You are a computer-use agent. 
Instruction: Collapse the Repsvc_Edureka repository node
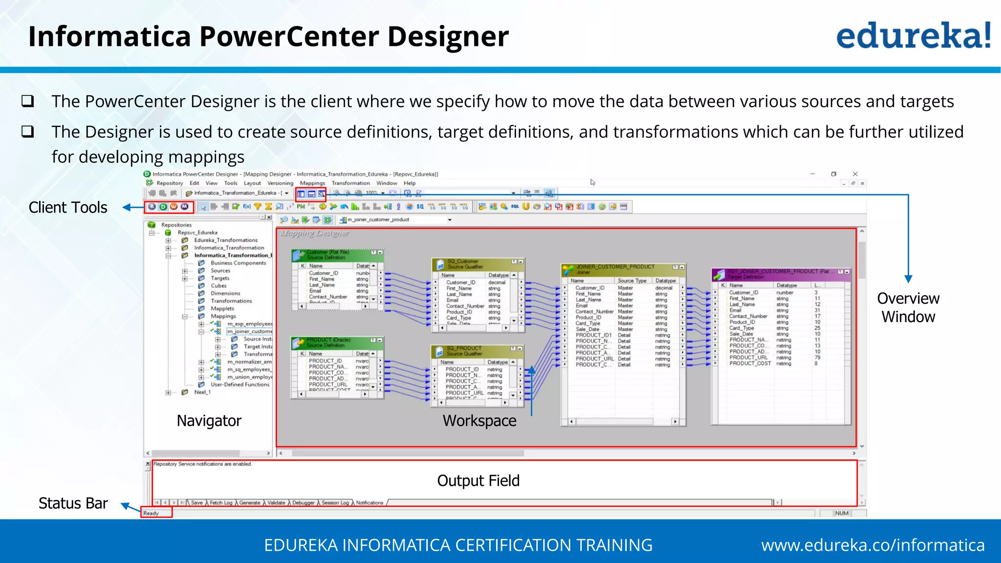click(x=152, y=233)
